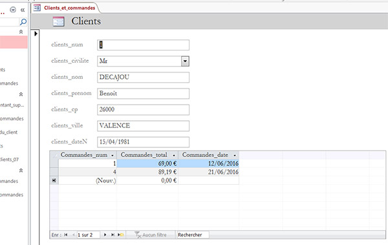Collapse the second navigation pane group

[21, 94]
